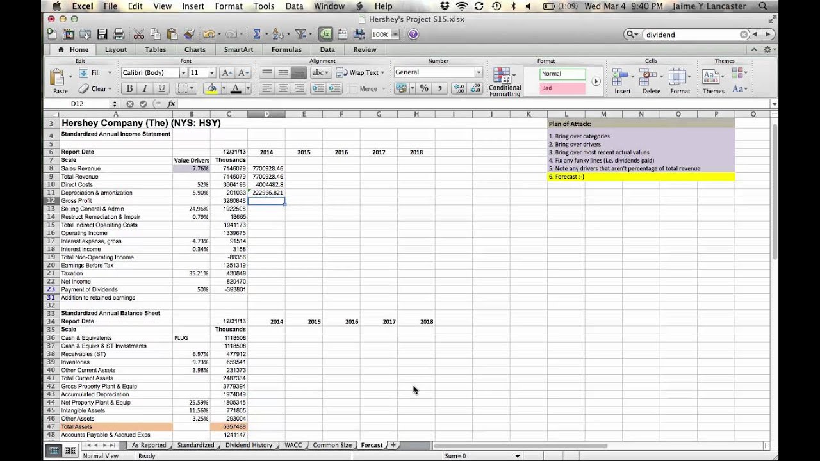
Task: Expand the Clear dropdown
Action: pyautogui.click(x=110, y=89)
